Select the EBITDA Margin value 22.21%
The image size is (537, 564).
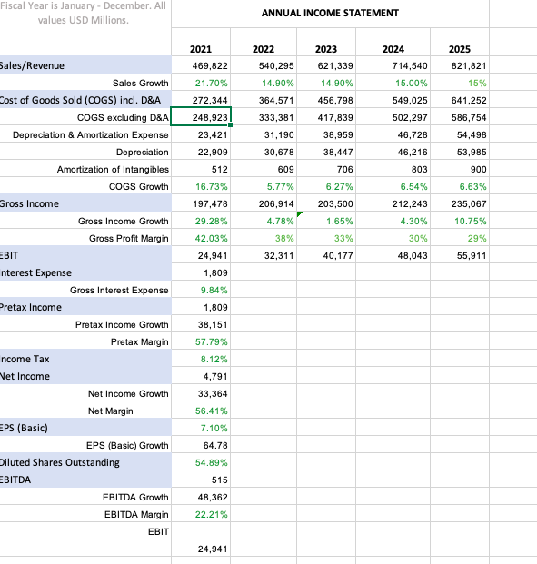(201, 514)
